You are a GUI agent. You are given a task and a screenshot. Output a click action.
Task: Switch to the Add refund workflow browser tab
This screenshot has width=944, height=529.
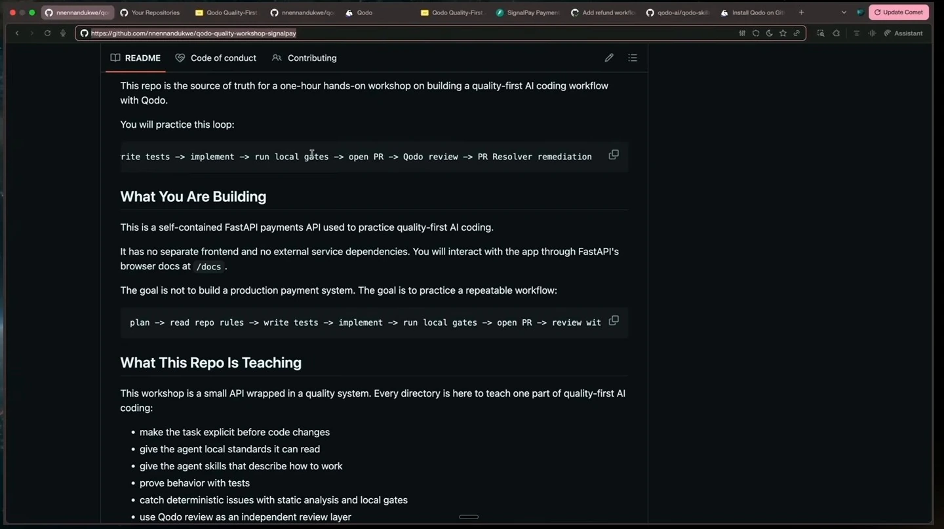click(603, 12)
